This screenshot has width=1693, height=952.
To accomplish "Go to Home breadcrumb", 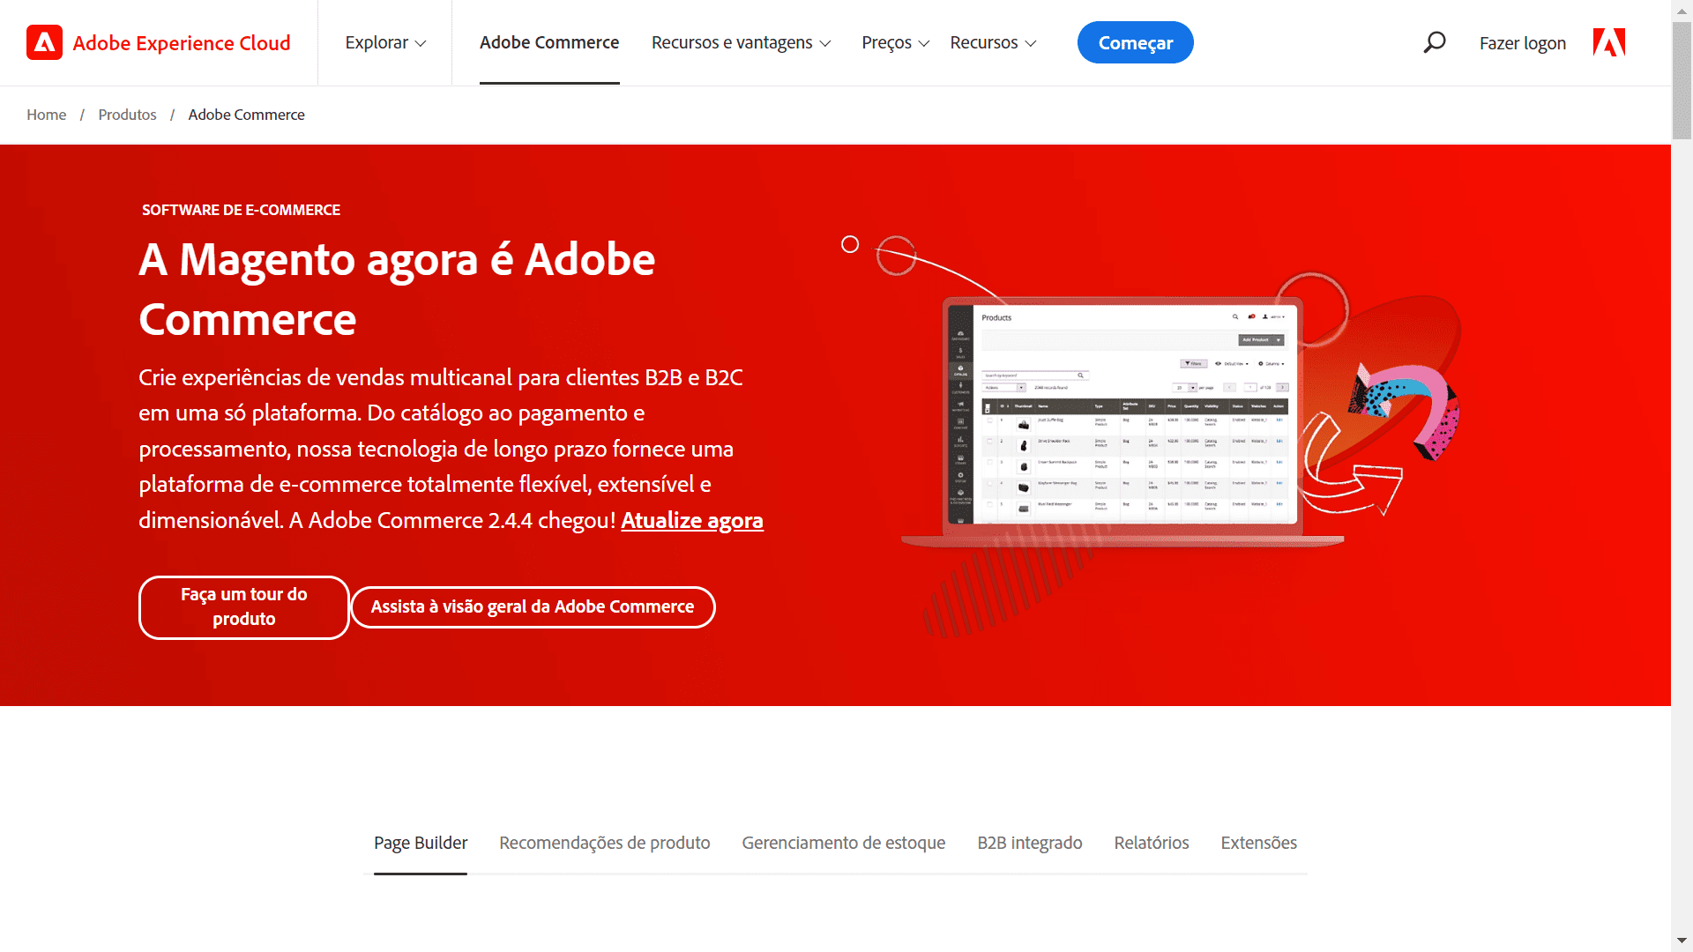I will click(46, 115).
